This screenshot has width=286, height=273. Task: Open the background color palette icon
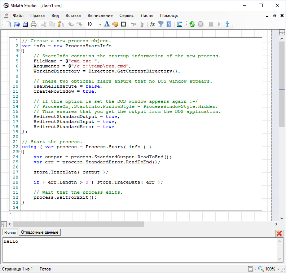pyautogui.click(x=115, y=24)
